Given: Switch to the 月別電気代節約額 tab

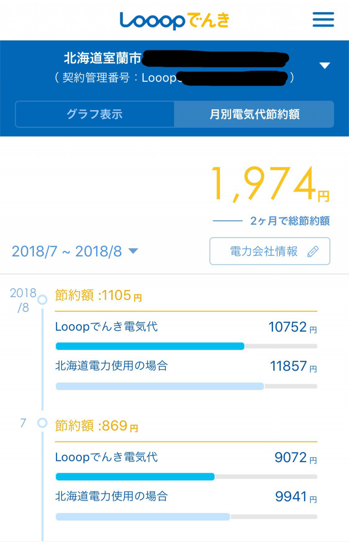Looking at the screenshot, I should tap(254, 114).
